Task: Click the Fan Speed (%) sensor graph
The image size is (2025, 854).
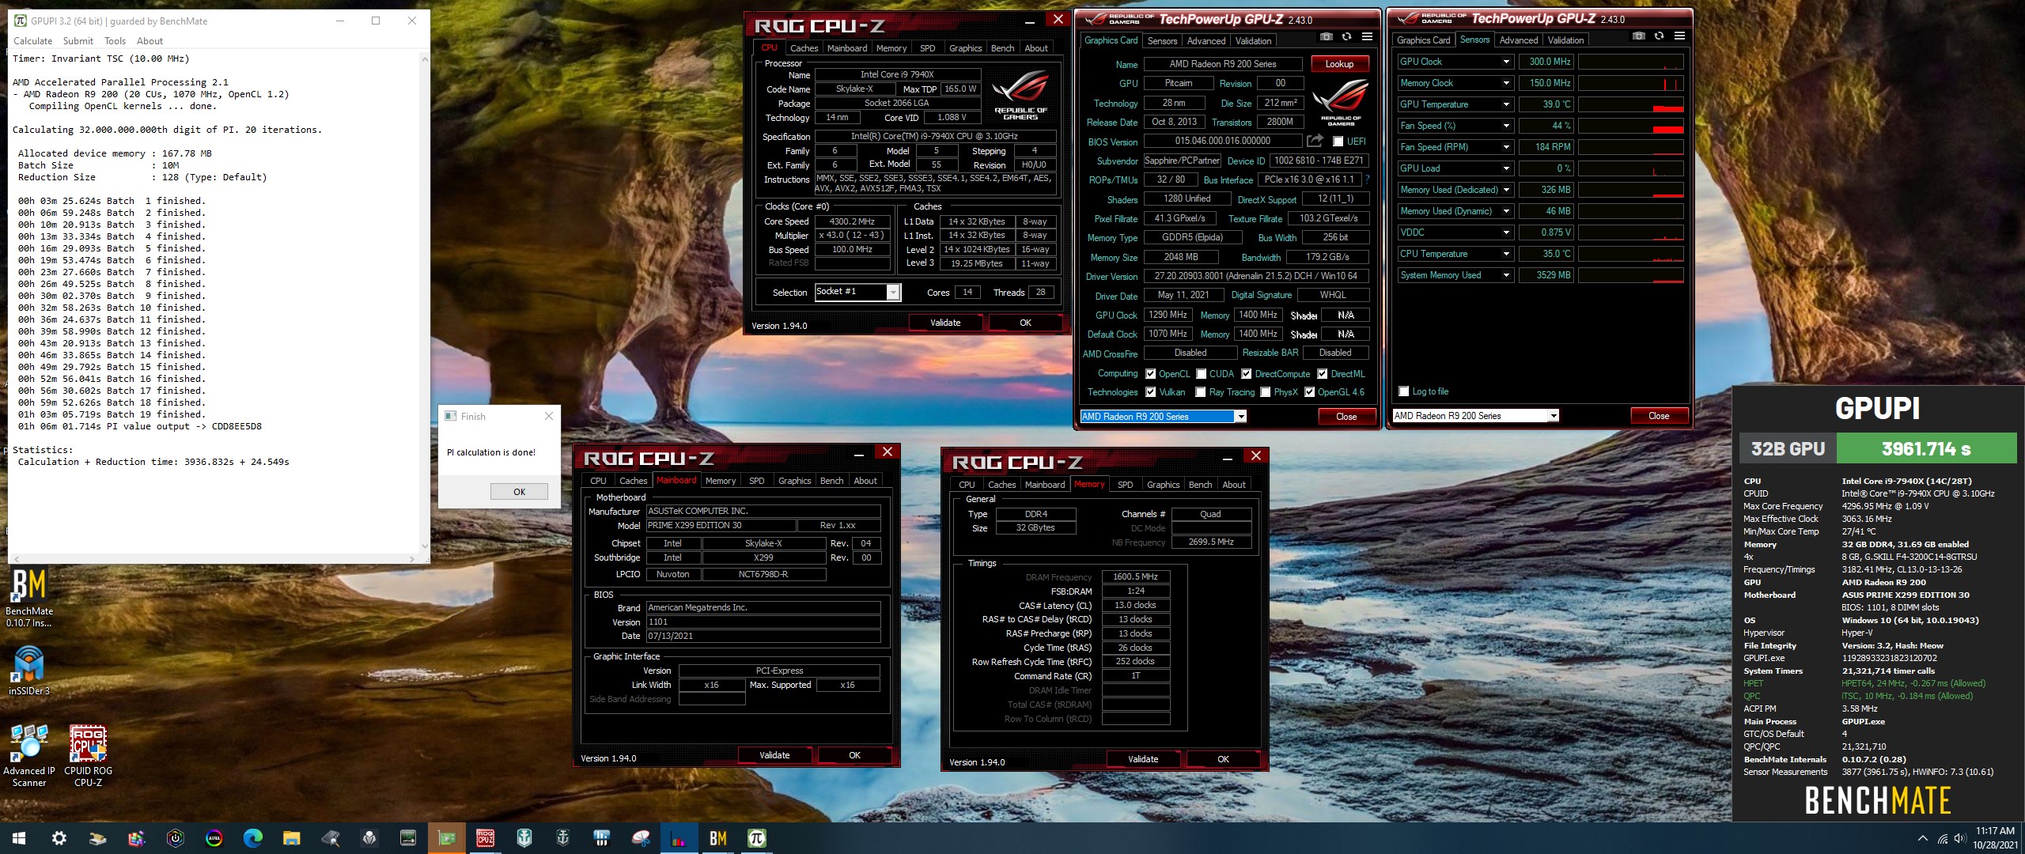Action: point(1631,126)
